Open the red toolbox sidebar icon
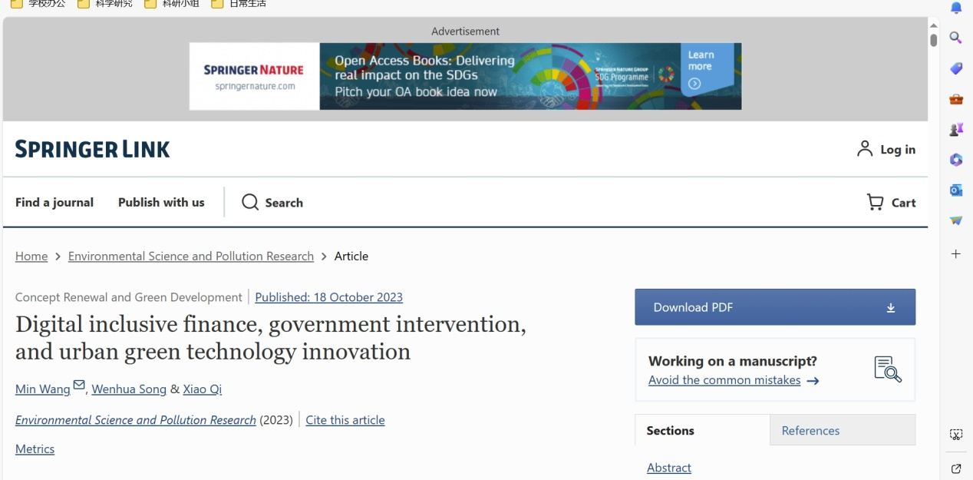The image size is (973, 480). point(955,99)
